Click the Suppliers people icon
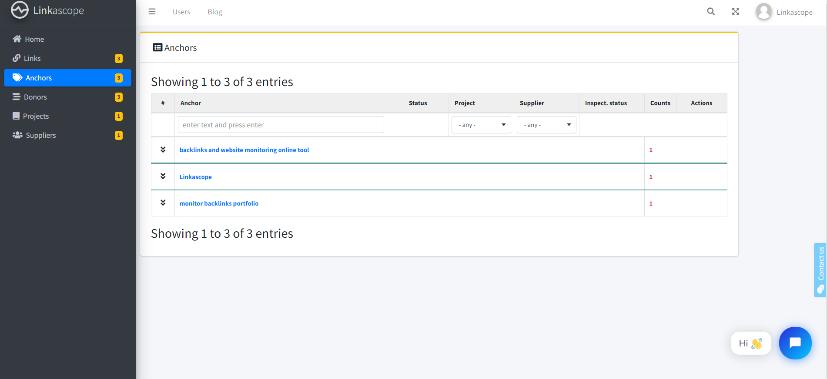827x379 pixels. click(17, 135)
